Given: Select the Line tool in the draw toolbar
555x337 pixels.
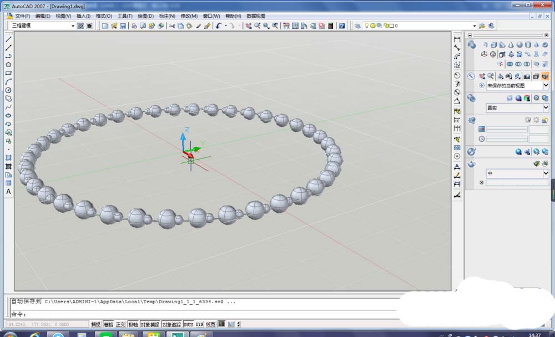Looking at the screenshot, I should coord(8,40).
